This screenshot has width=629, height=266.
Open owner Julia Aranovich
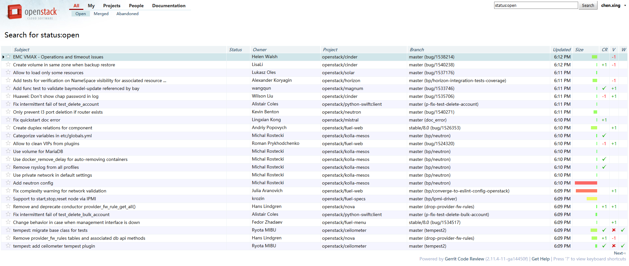pyautogui.click(x=267, y=190)
